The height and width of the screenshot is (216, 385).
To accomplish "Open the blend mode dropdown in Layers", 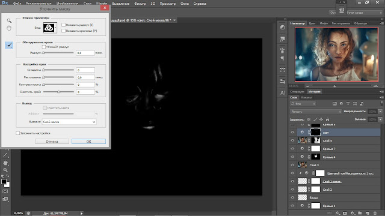I will pyautogui.click(x=315, y=112).
